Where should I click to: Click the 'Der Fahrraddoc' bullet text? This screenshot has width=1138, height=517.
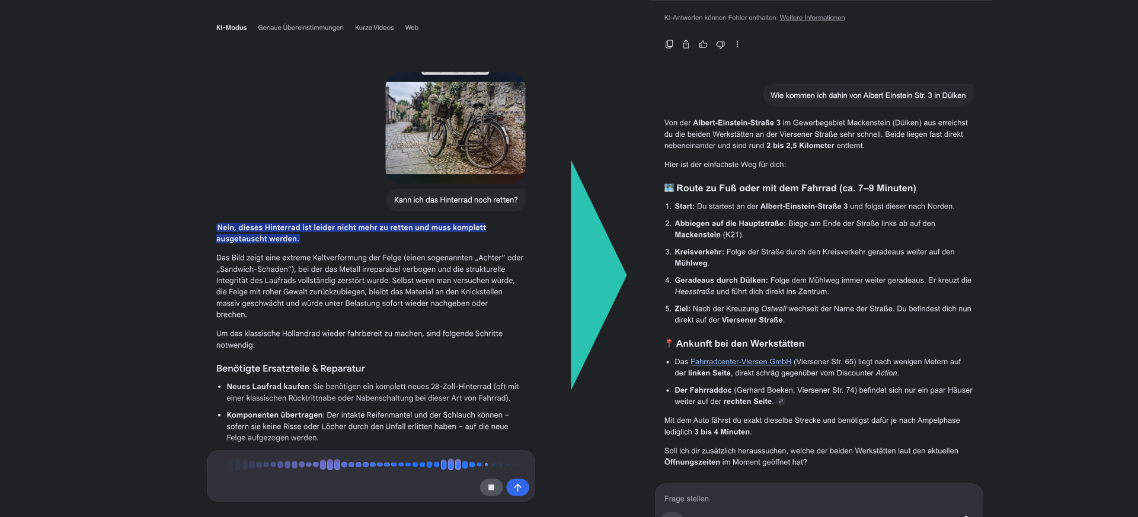[x=823, y=396]
